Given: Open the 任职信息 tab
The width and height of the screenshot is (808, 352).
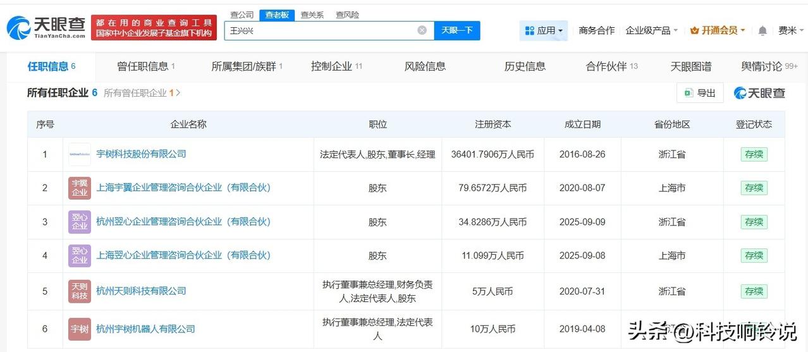Looking at the screenshot, I should pyautogui.click(x=51, y=66).
